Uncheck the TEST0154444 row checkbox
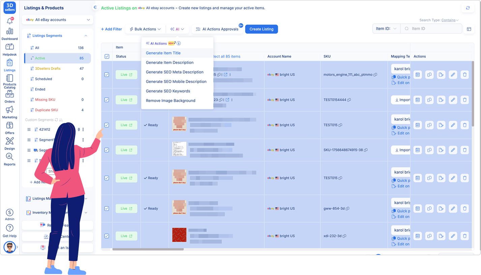This screenshot has width=481, height=275. tap(107, 100)
